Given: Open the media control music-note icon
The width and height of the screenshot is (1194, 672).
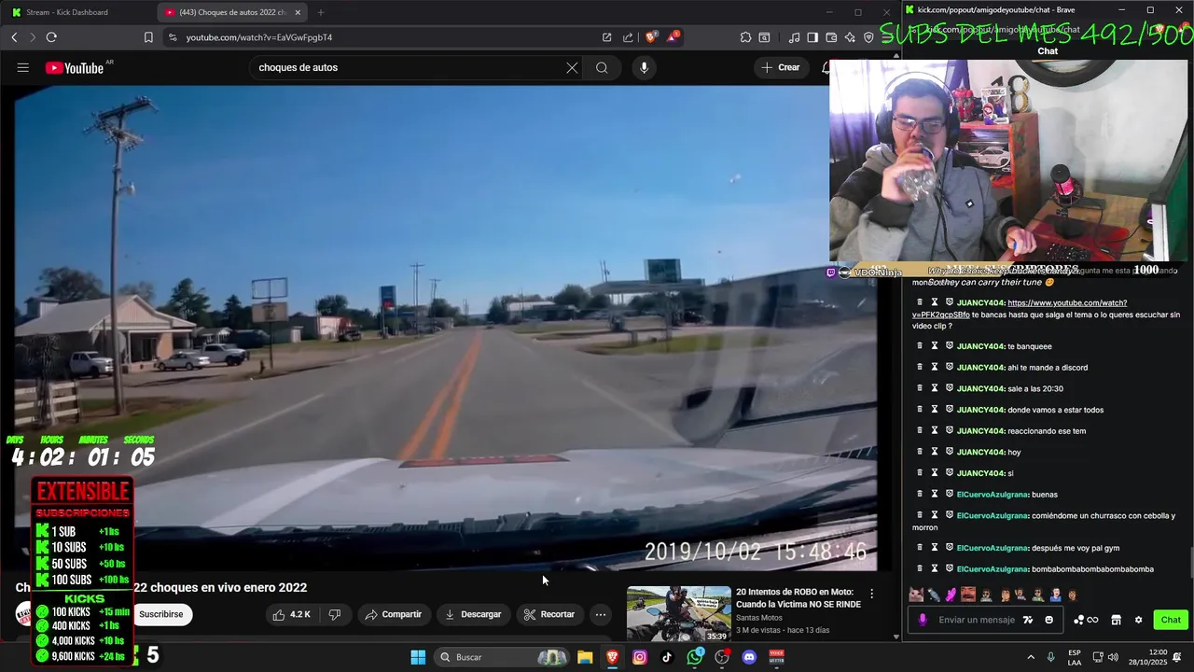Looking at the screenshot, I should pos(794,37).
